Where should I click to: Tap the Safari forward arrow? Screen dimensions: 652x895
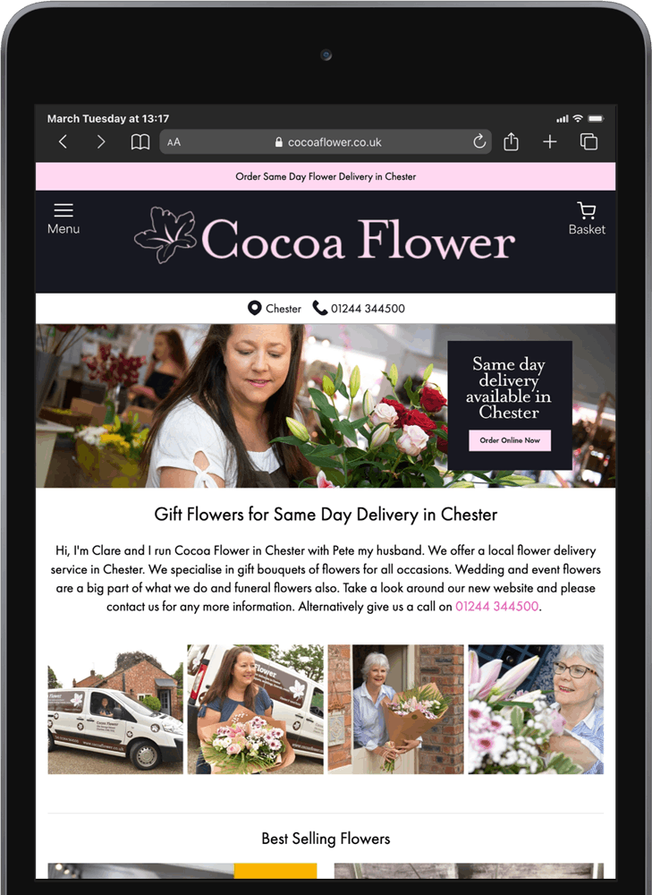click(101, 141)
